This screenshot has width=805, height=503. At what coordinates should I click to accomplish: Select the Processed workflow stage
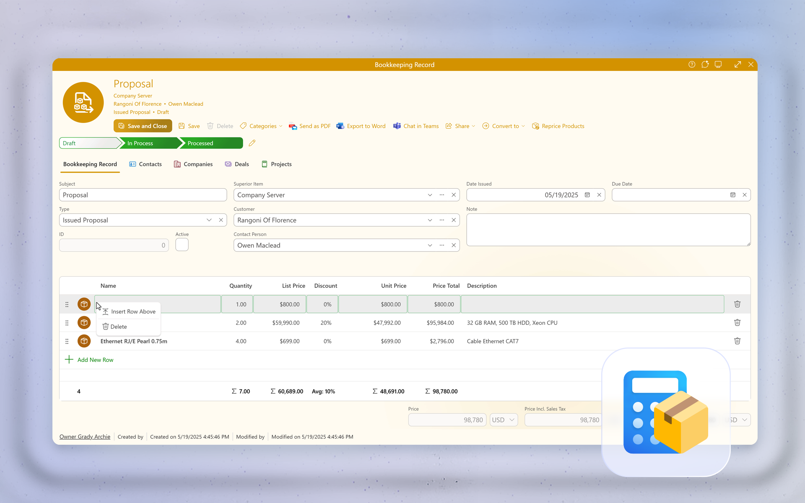[211, 143]
